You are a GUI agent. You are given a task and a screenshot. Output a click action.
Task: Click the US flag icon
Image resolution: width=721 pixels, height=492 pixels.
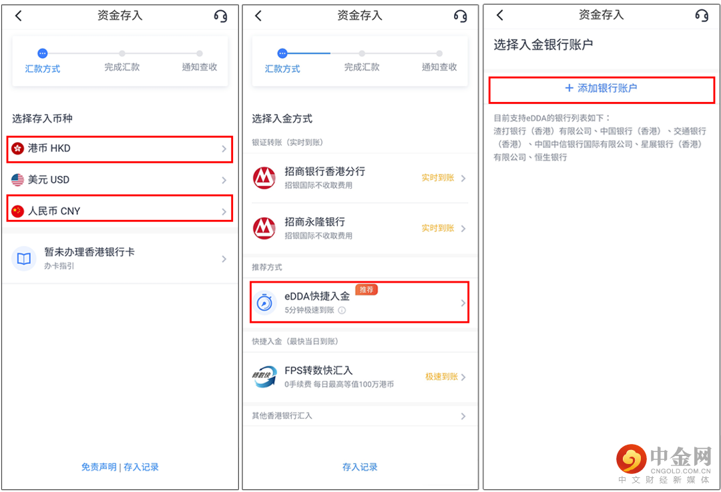17,180
